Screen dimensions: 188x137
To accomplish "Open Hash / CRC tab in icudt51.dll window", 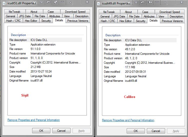I will click(x=13, y=21).
